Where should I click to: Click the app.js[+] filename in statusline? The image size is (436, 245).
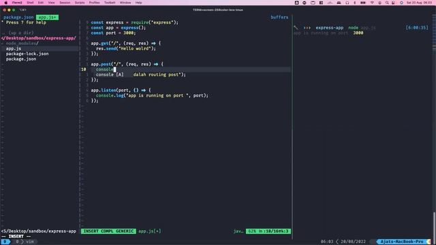tap(150, 231)
